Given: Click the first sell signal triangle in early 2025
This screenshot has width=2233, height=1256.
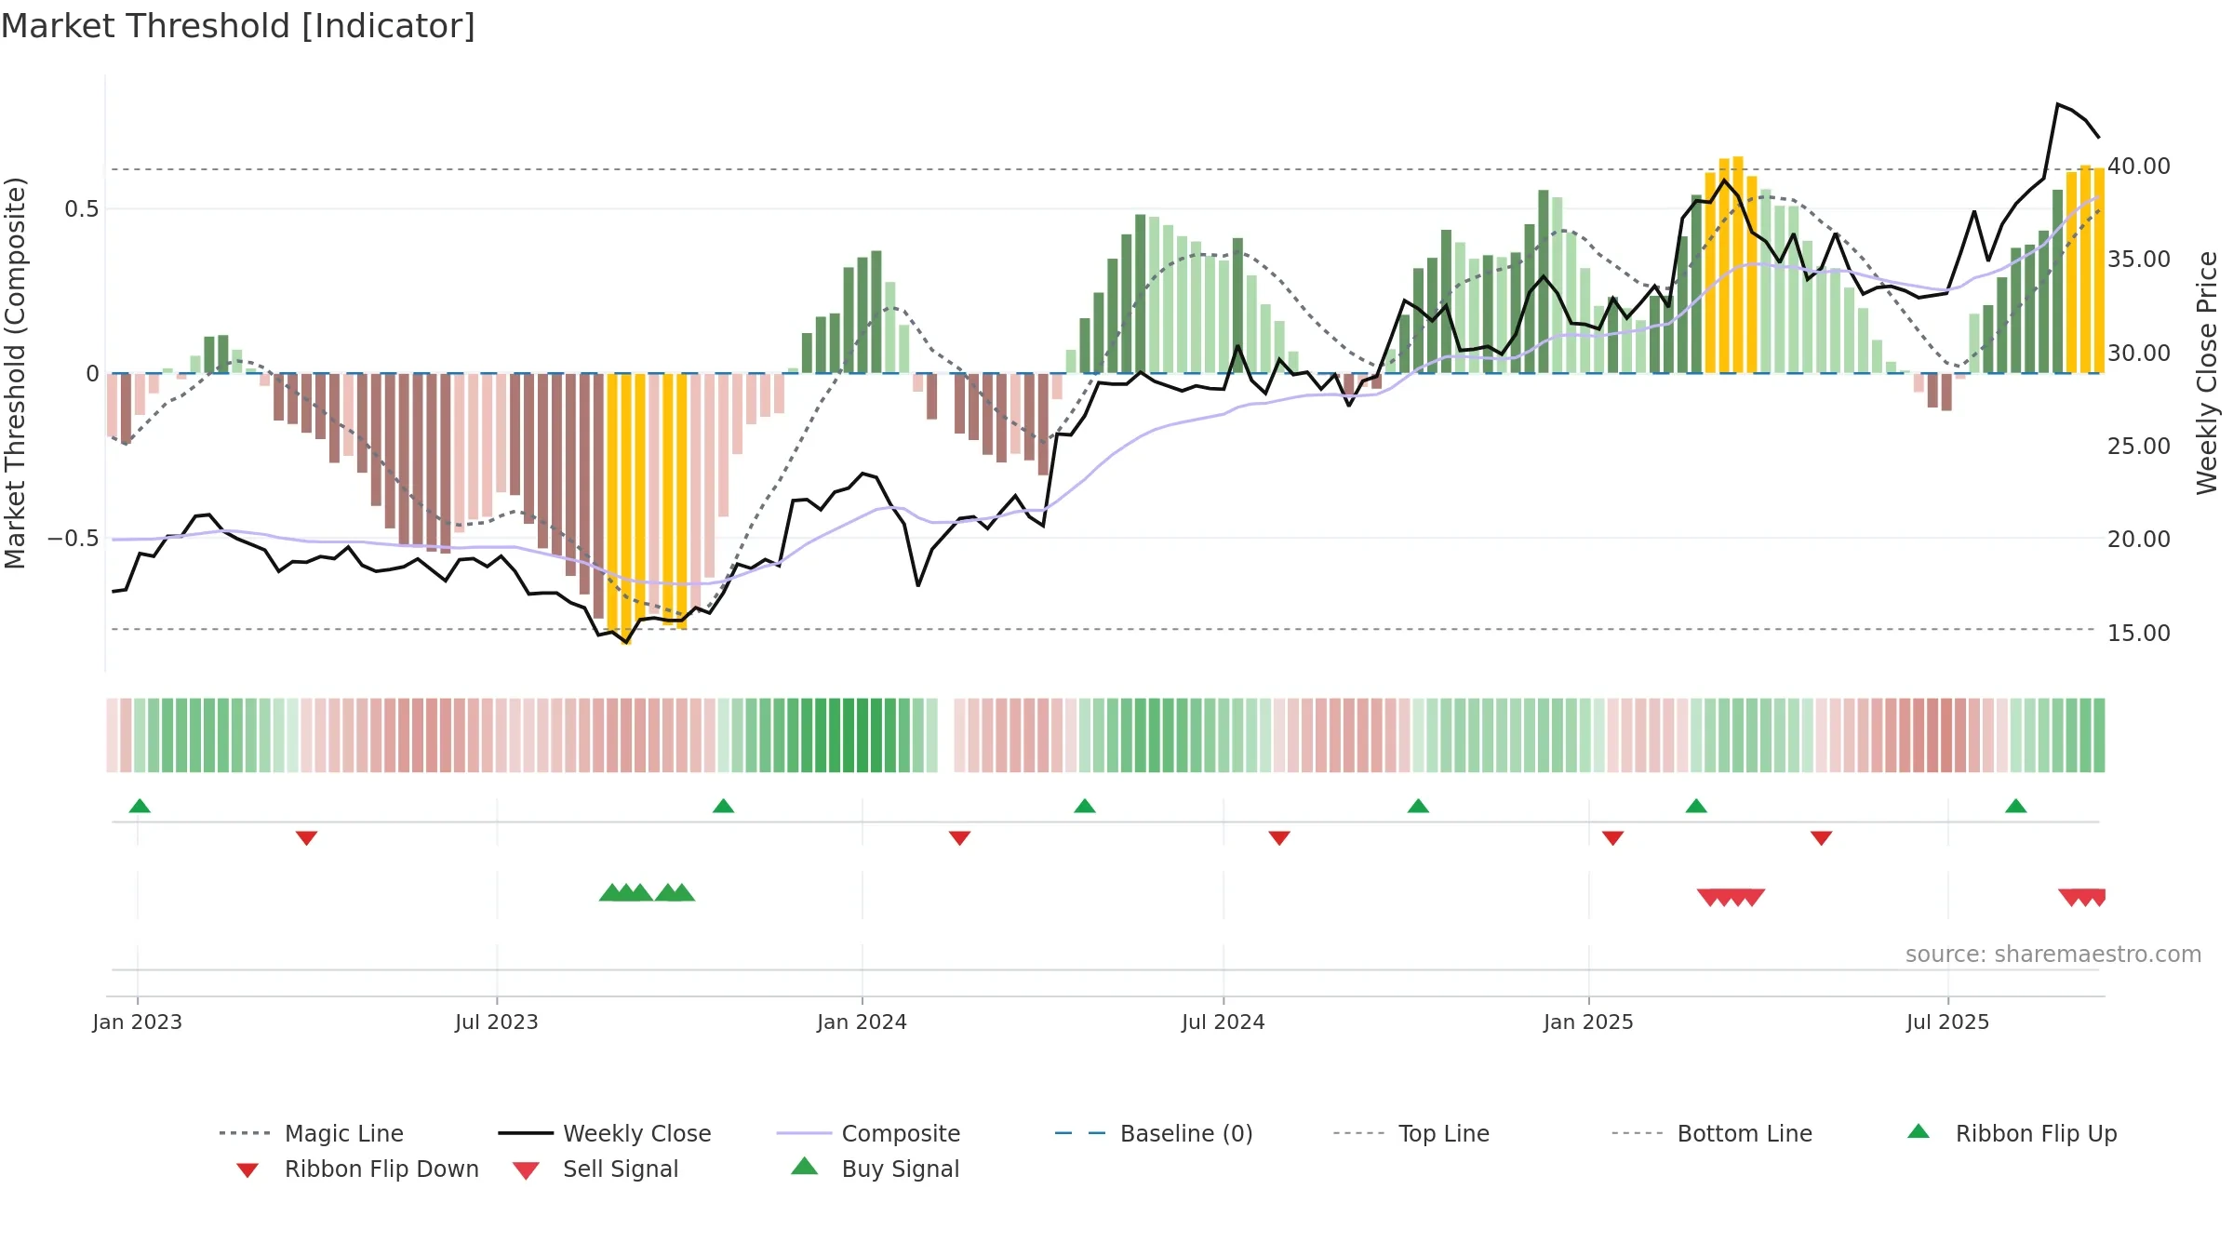Looking at the screenshot, I should (1710, 897).
